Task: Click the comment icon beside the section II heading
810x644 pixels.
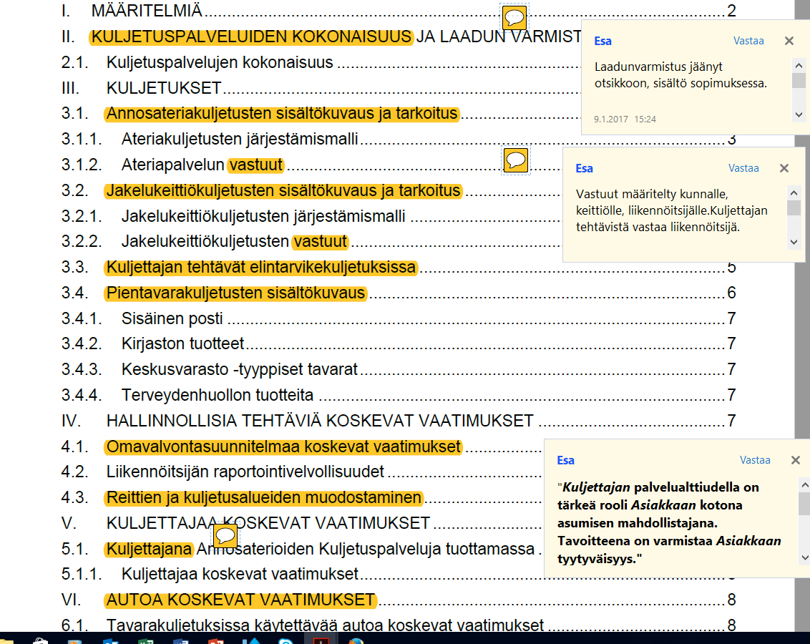Action: [x=514, y=18]
